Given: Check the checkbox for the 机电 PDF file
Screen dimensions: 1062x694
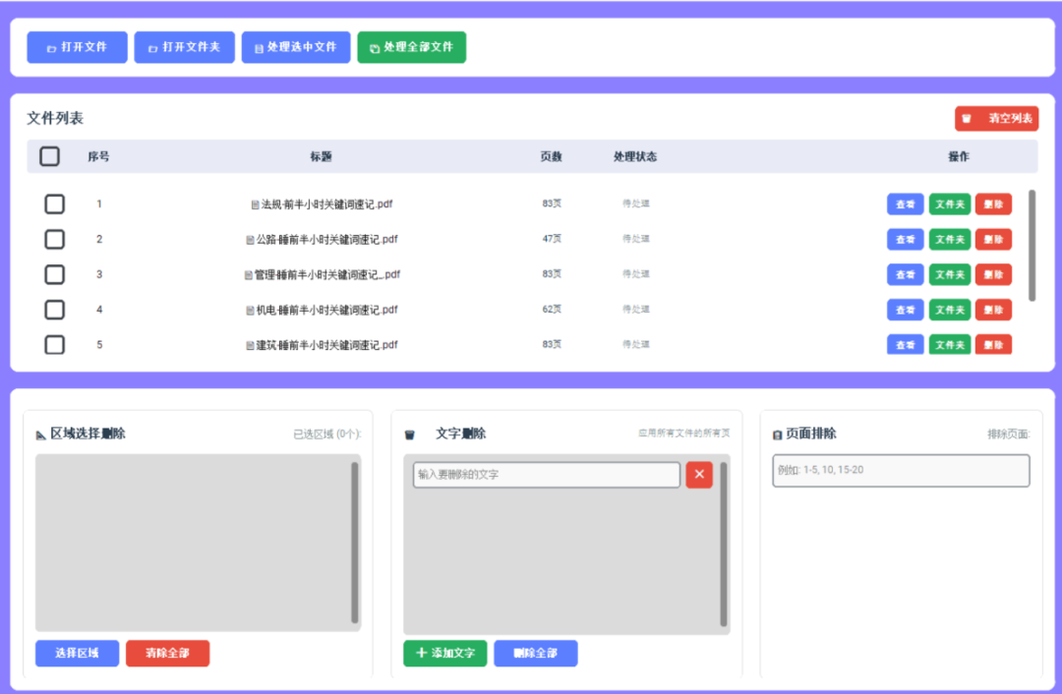Looking at the screenshot, I should [54, 310].
